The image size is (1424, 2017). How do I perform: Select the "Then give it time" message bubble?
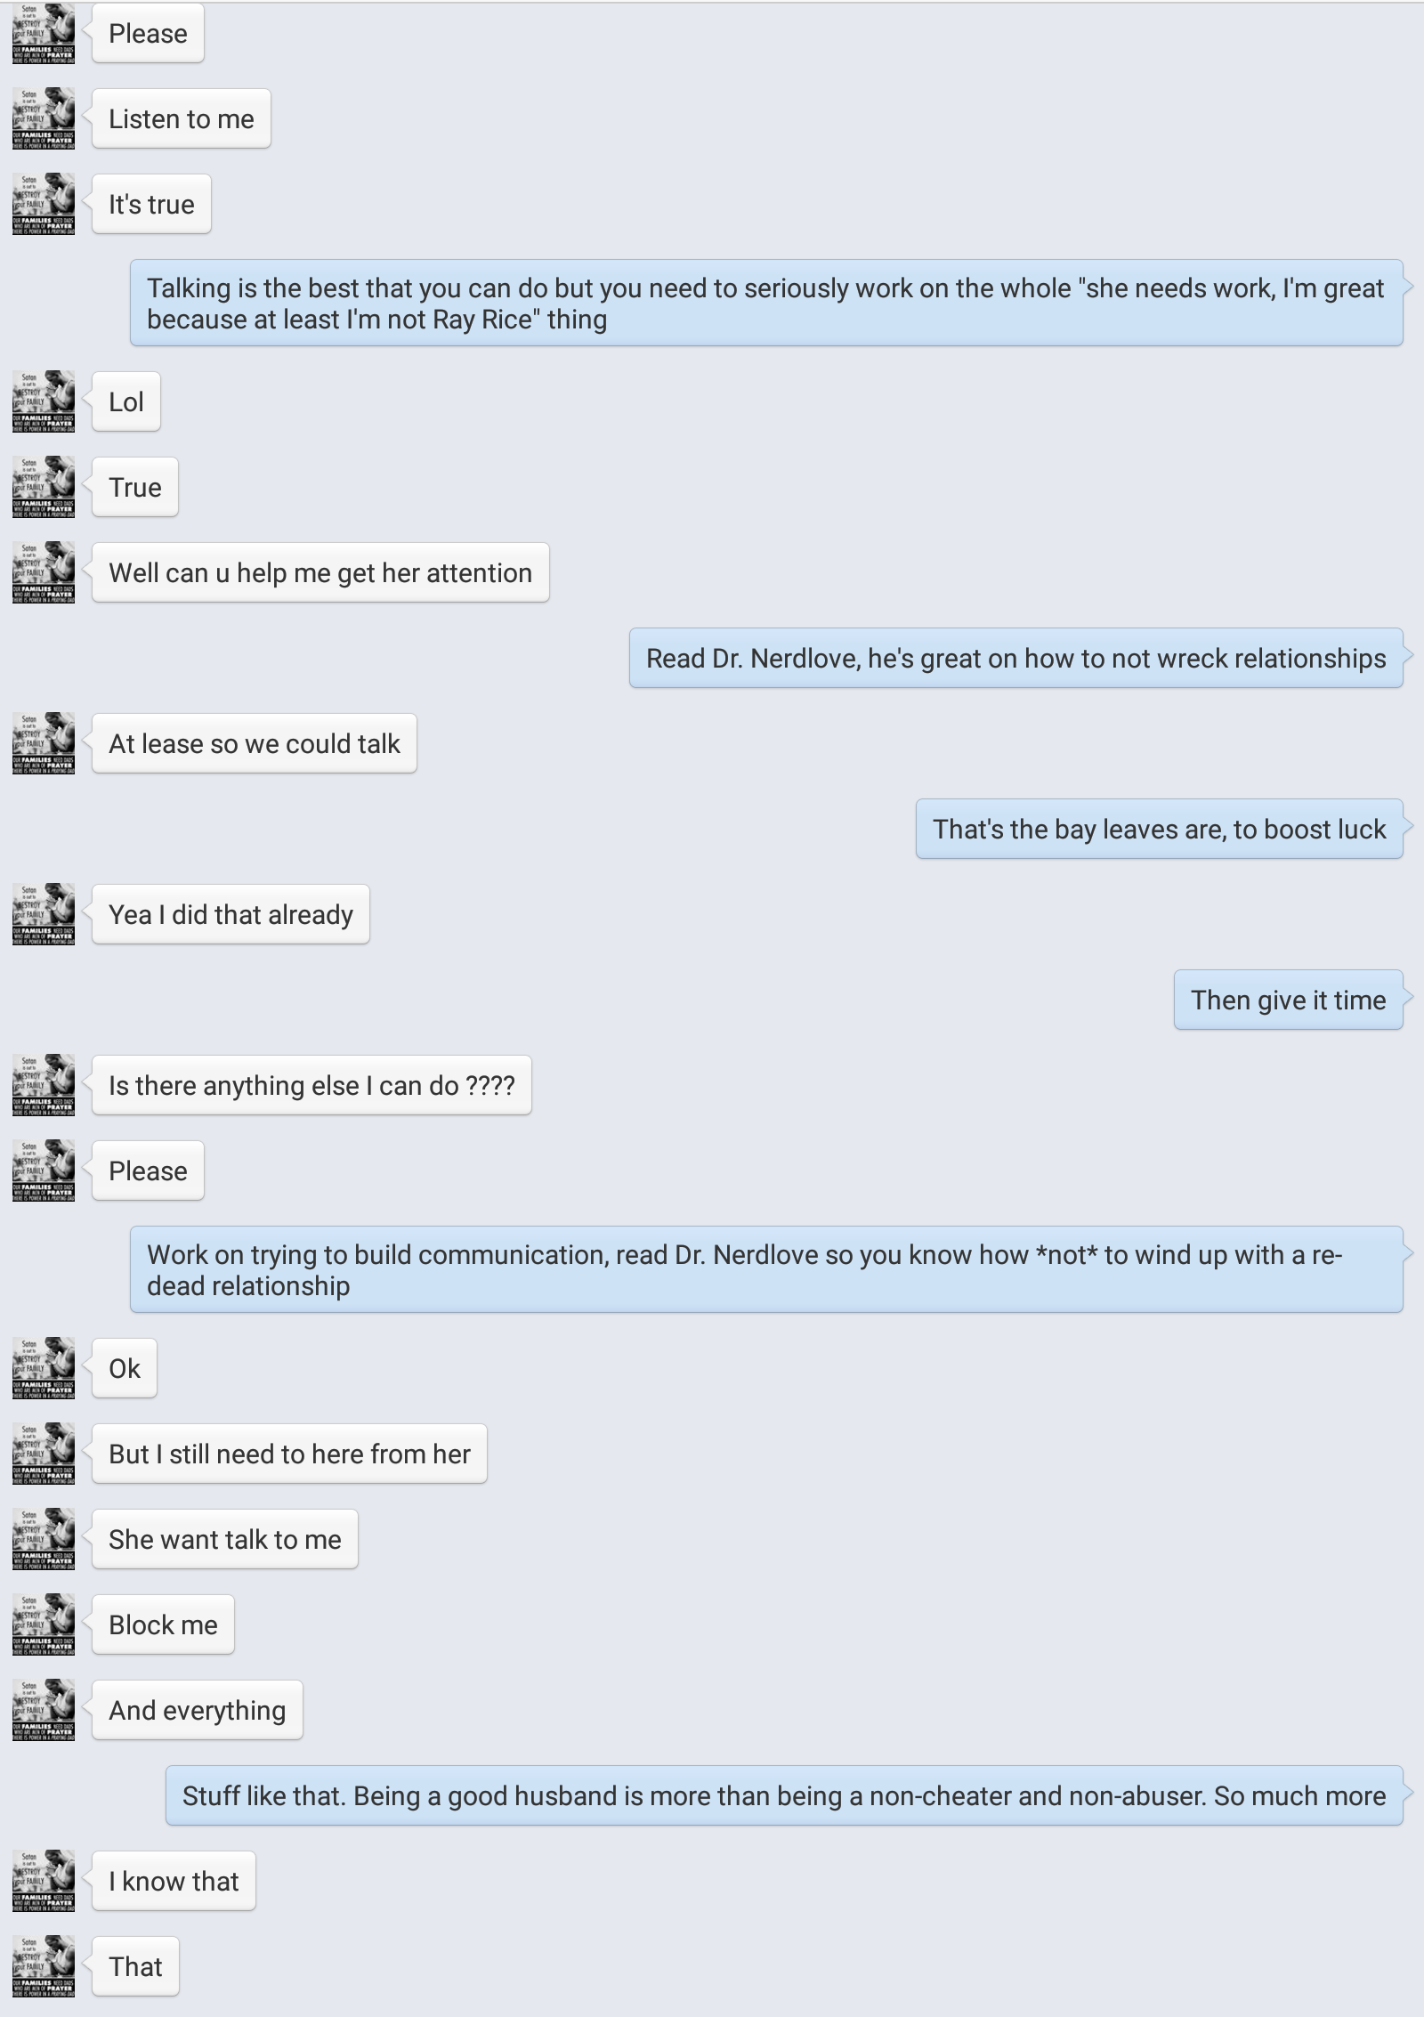pos(1288,1000)
